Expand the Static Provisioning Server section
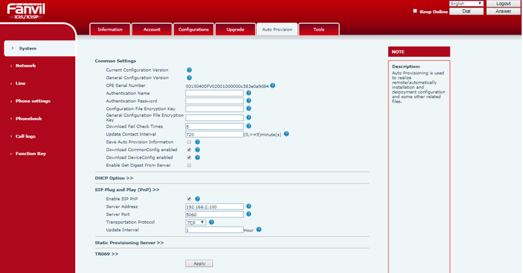The image size is (523, 273). [129, 242]
